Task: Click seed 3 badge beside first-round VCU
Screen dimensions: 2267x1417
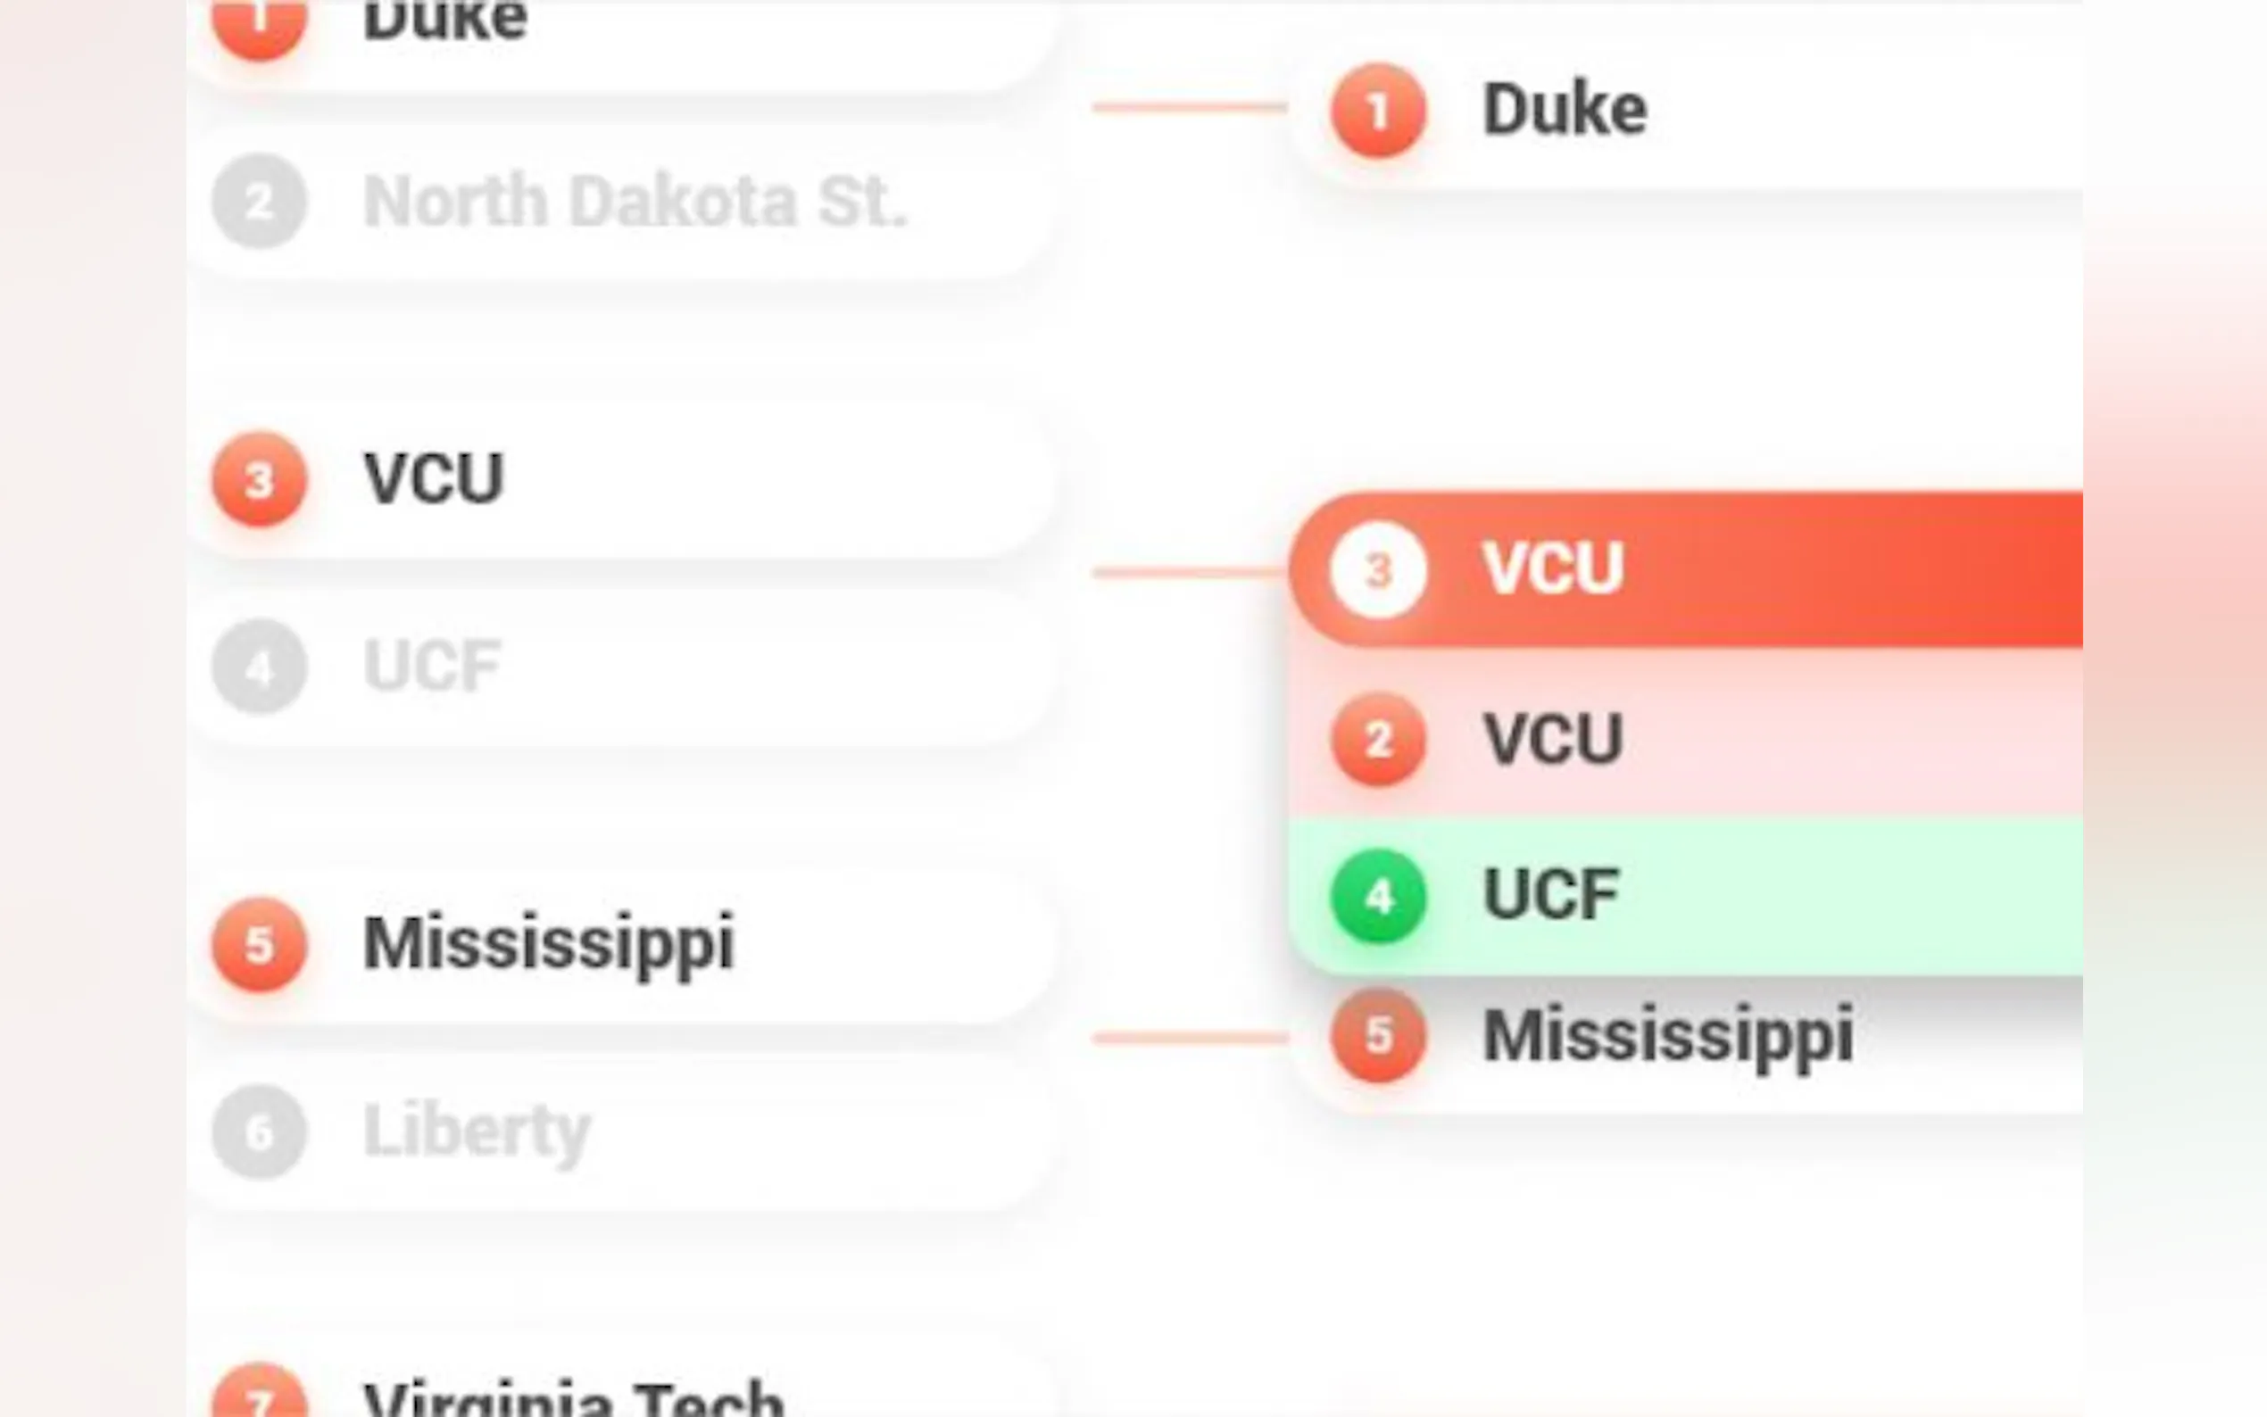Action: 259,479
